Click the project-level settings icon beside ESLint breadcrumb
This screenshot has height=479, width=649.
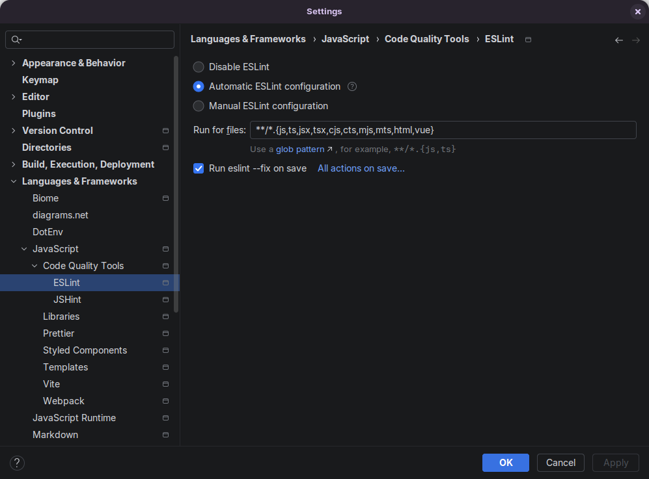528,39
